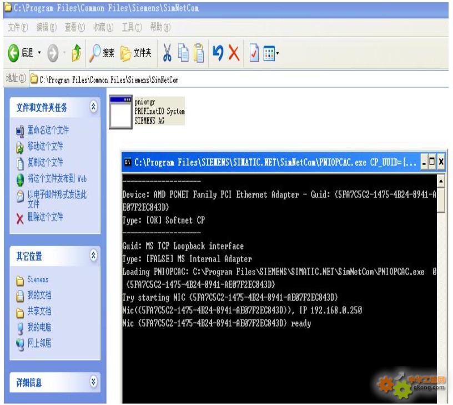
Task: Open the 收藏(A) menu
Action: [103, 27]
